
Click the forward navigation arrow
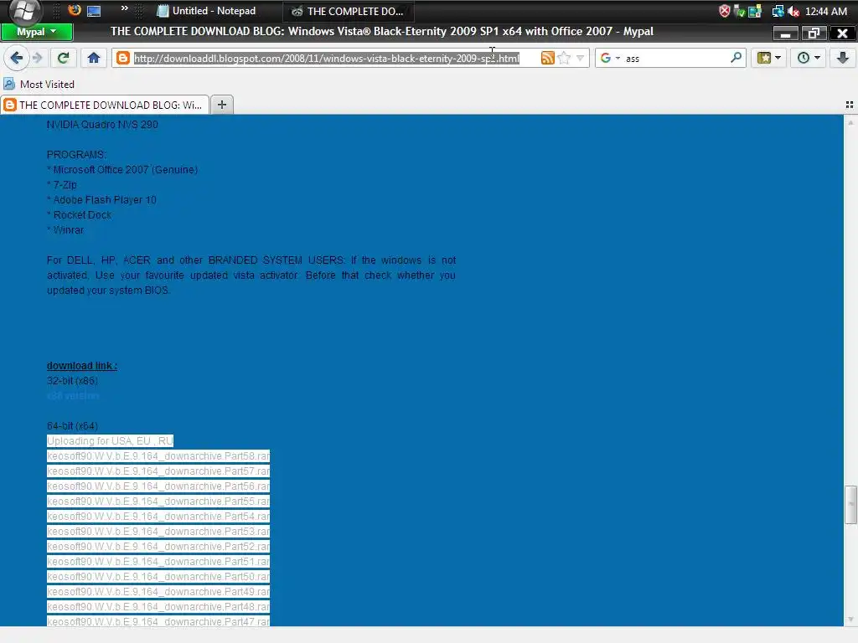pos(37,58)
